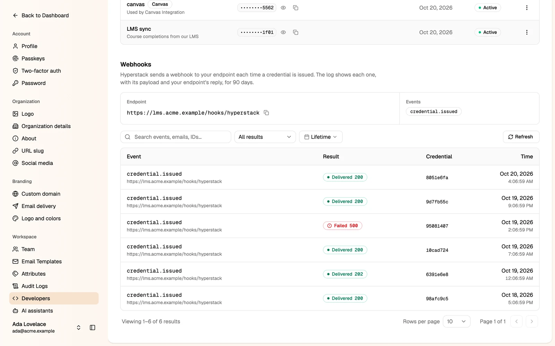Viewport: 555px width, 346px height.
Task: Open the All results filter dropdown
Action: [265, 137]
